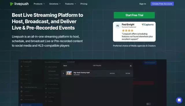Click the Paul Enright reviewer name
The height and width of the screenshot is (106, 185).
tap(128, 24)
